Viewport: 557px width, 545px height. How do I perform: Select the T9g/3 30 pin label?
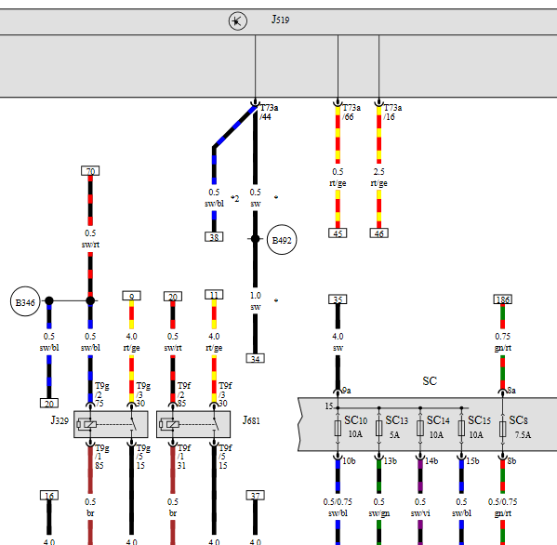click(x=143, y=394)
